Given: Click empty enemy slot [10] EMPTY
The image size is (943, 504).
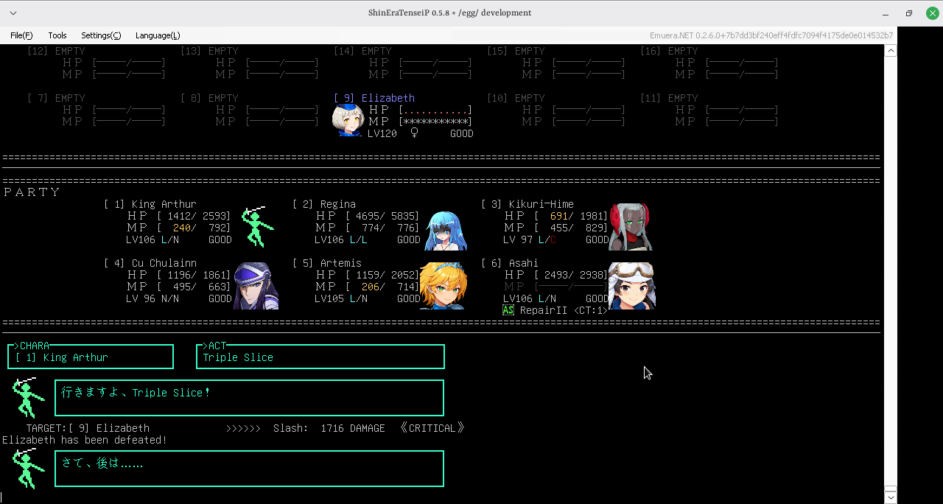Looking at the screenshot, I should [516, 98].
